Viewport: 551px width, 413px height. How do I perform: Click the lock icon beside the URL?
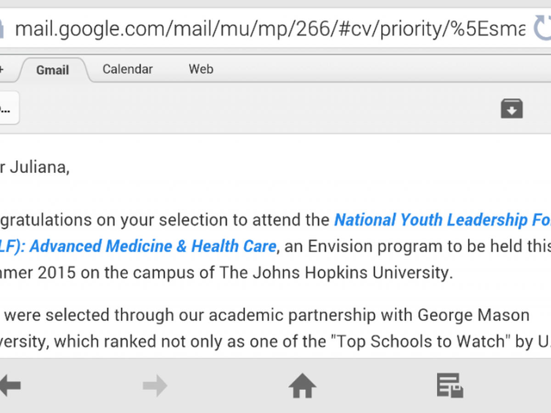click(2, 28)
